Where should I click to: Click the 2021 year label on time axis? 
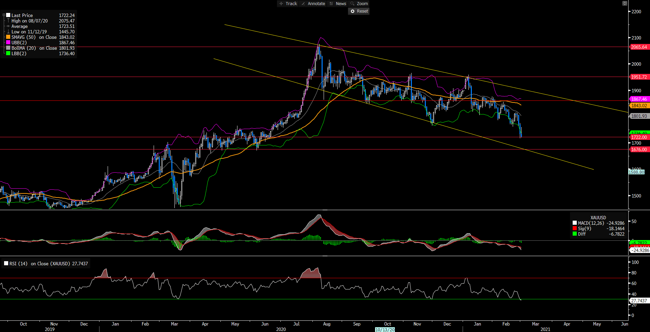(545, 329)
